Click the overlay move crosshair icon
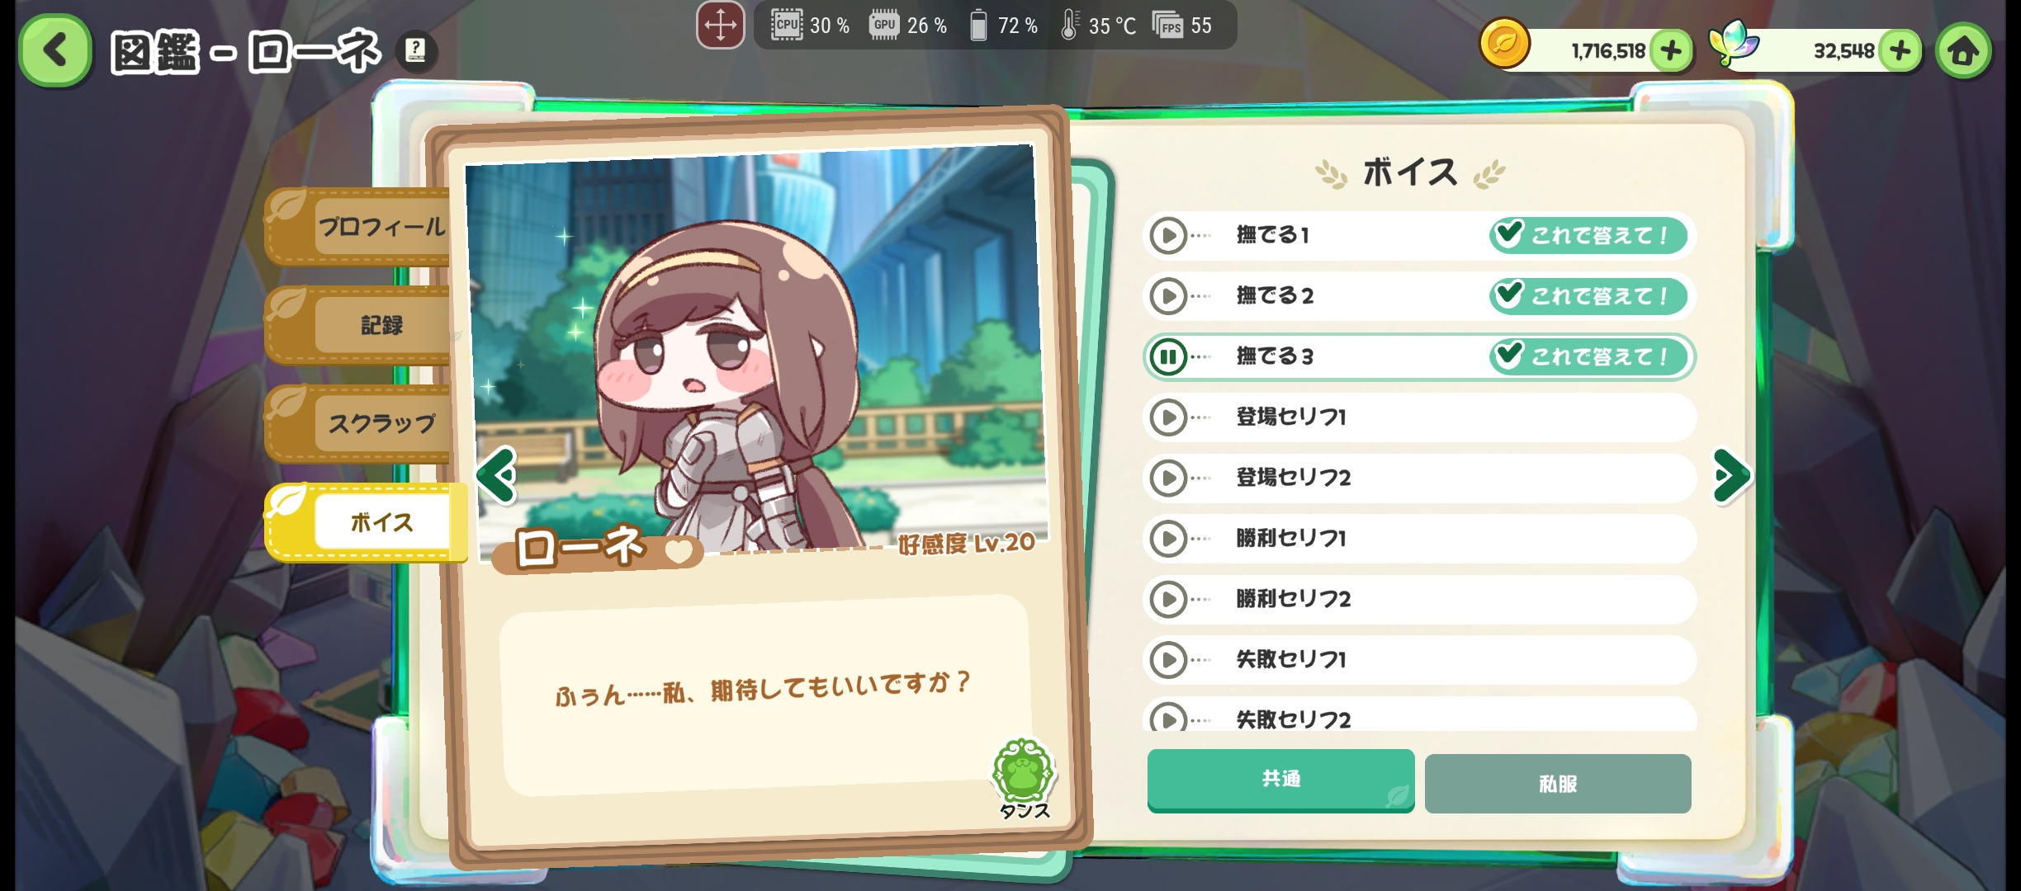The width and height of the screenshot is (2021, 891). pyautogui.click(x=720, y=26)
